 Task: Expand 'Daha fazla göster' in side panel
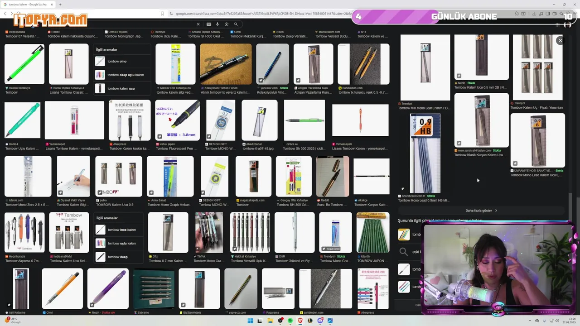click(481, 211)
